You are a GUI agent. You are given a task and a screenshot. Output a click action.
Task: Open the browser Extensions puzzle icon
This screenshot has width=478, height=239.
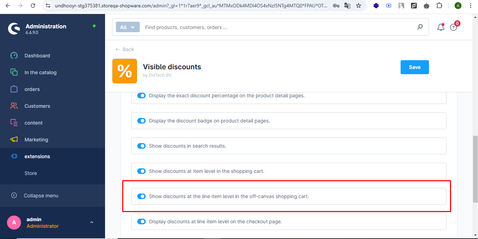[x=439, y=6]
